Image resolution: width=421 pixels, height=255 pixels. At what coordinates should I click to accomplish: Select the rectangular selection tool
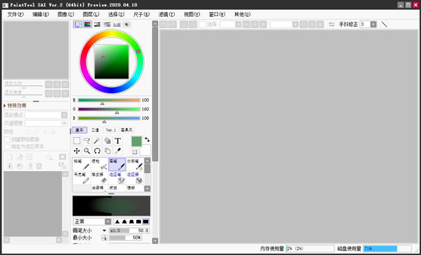pos(76,141)
